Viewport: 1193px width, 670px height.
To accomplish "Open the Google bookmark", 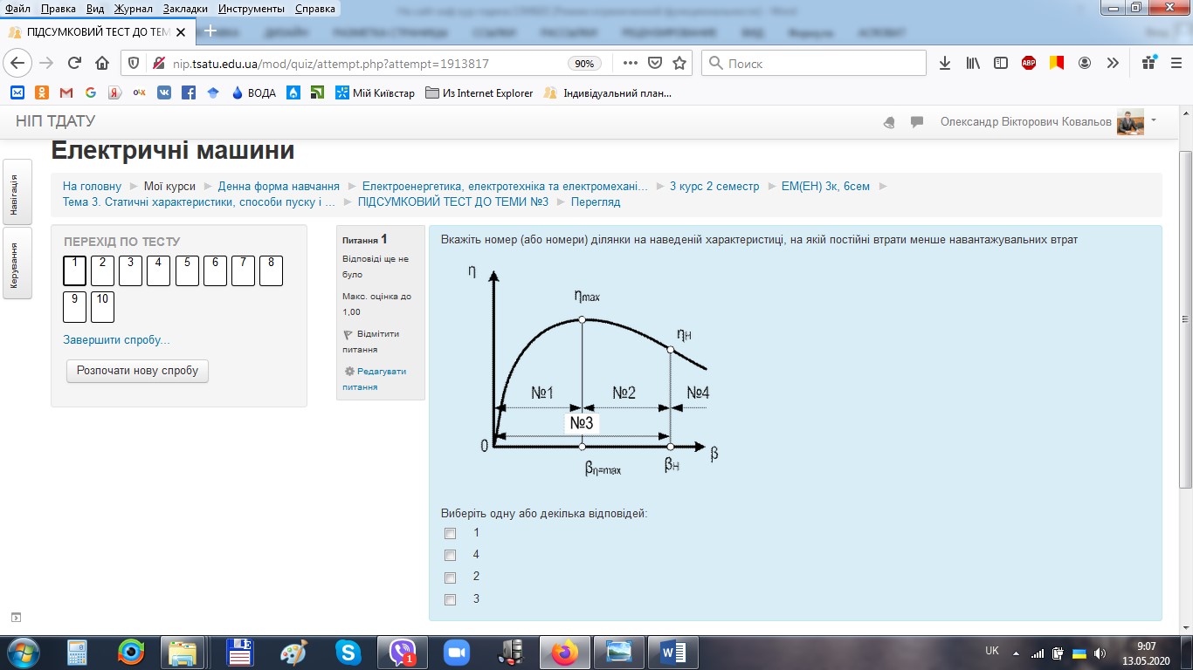I will click(x=91, y=92).
